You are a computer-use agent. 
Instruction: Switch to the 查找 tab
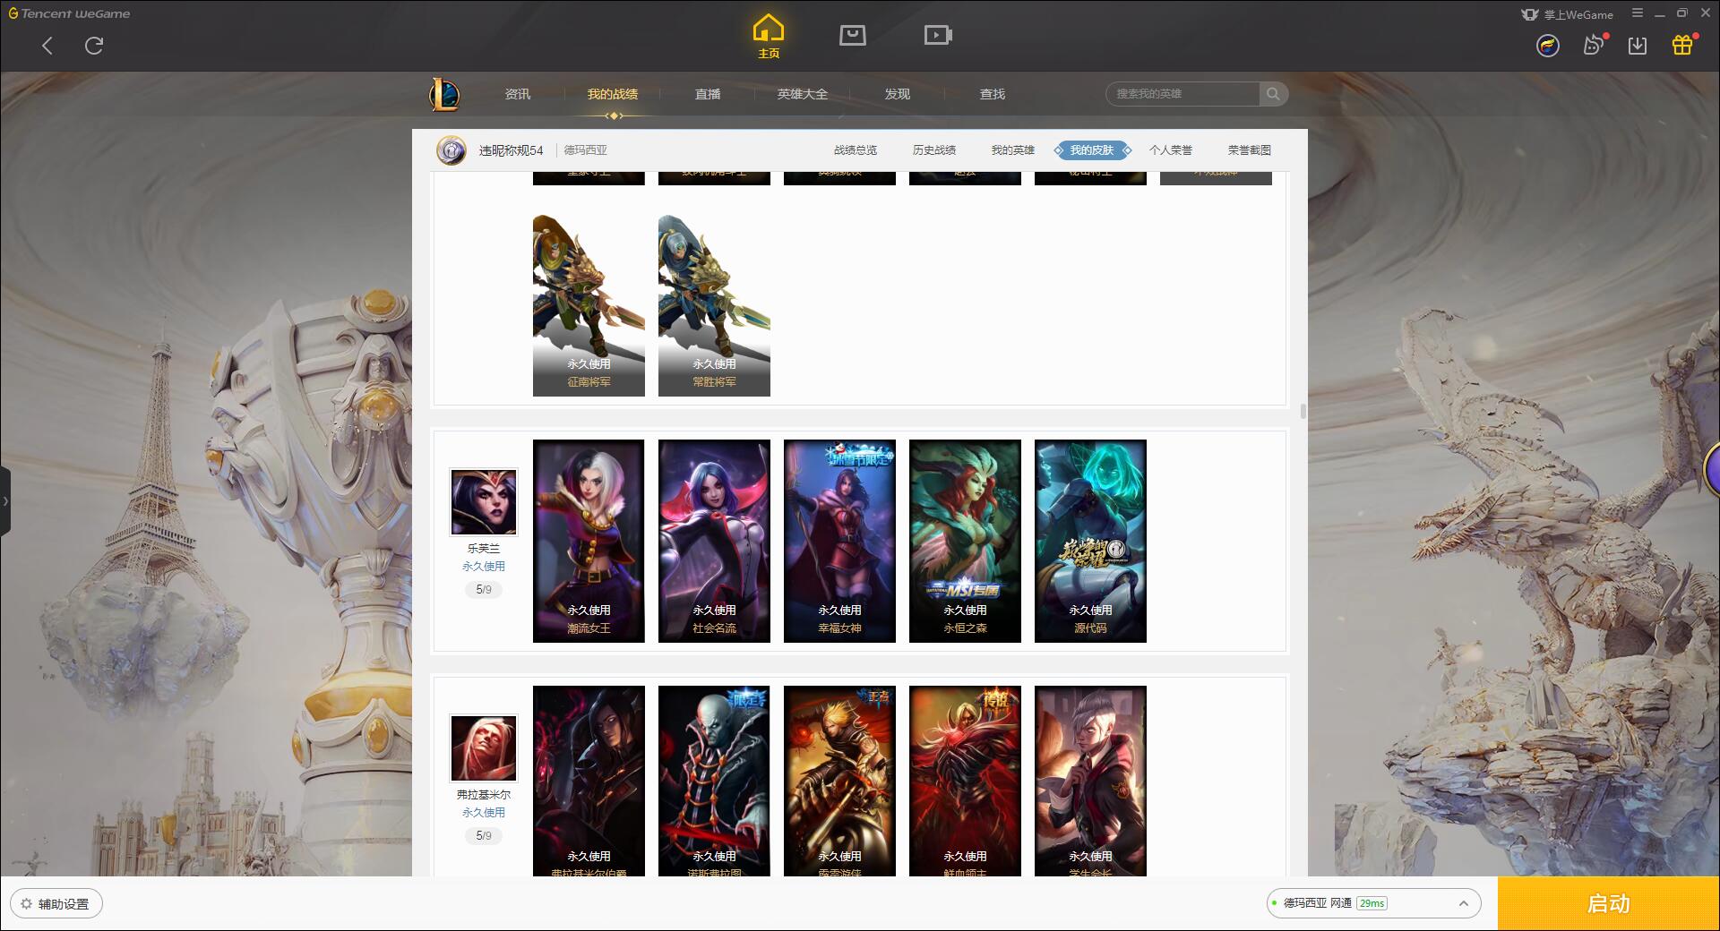pos(993,94)
